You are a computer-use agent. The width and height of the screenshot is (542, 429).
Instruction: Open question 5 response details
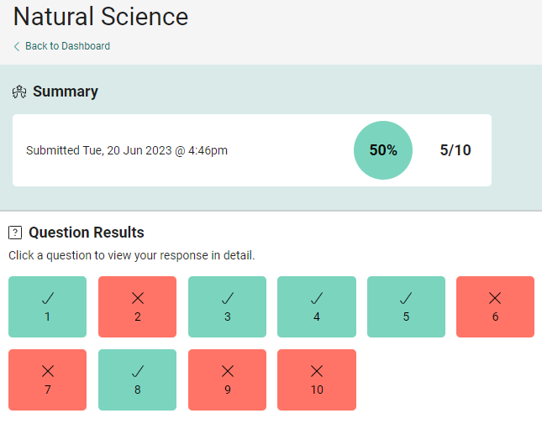tap(406, 306)
